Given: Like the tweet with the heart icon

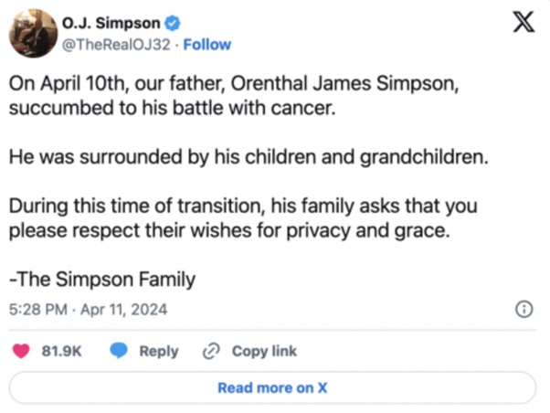Looking at the screenshot, I should click(25, 351).
